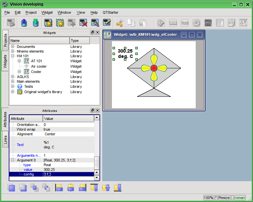
Task: Select the Air cooler widget item
Action: coord(39,66)
